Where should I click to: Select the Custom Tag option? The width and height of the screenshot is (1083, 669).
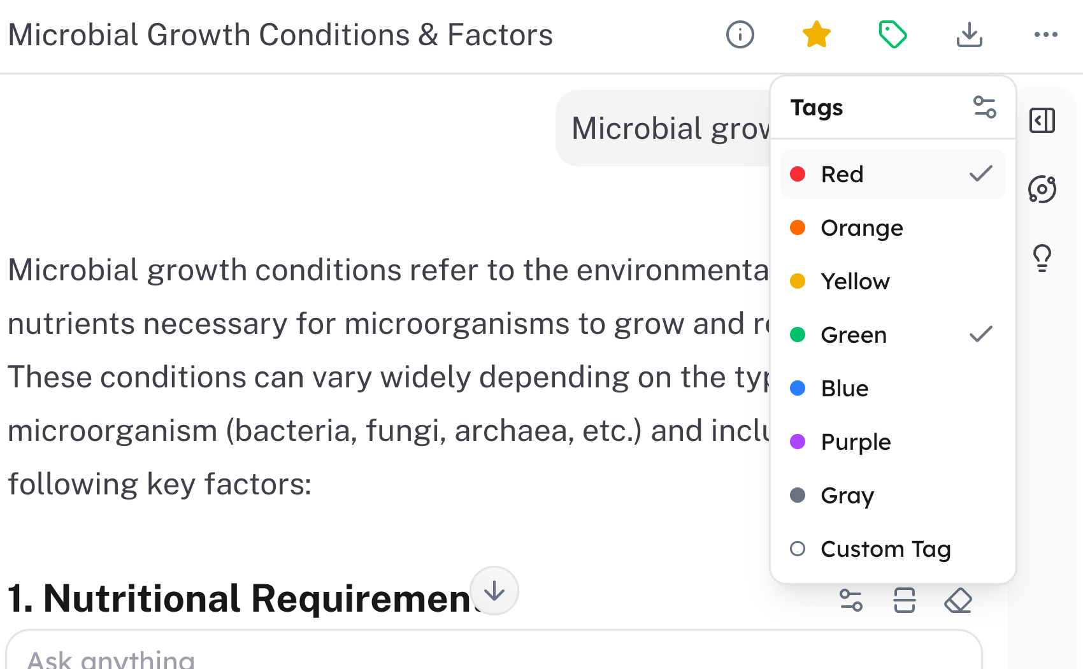[885, 549]
